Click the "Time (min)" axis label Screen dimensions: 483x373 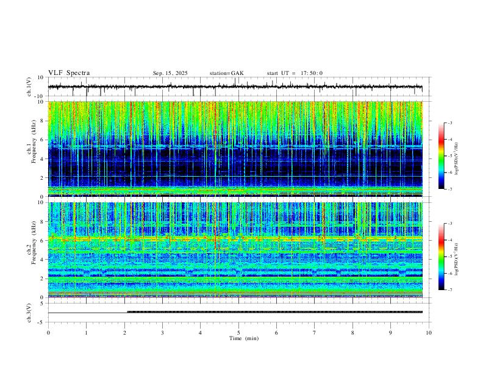[244, 338]
